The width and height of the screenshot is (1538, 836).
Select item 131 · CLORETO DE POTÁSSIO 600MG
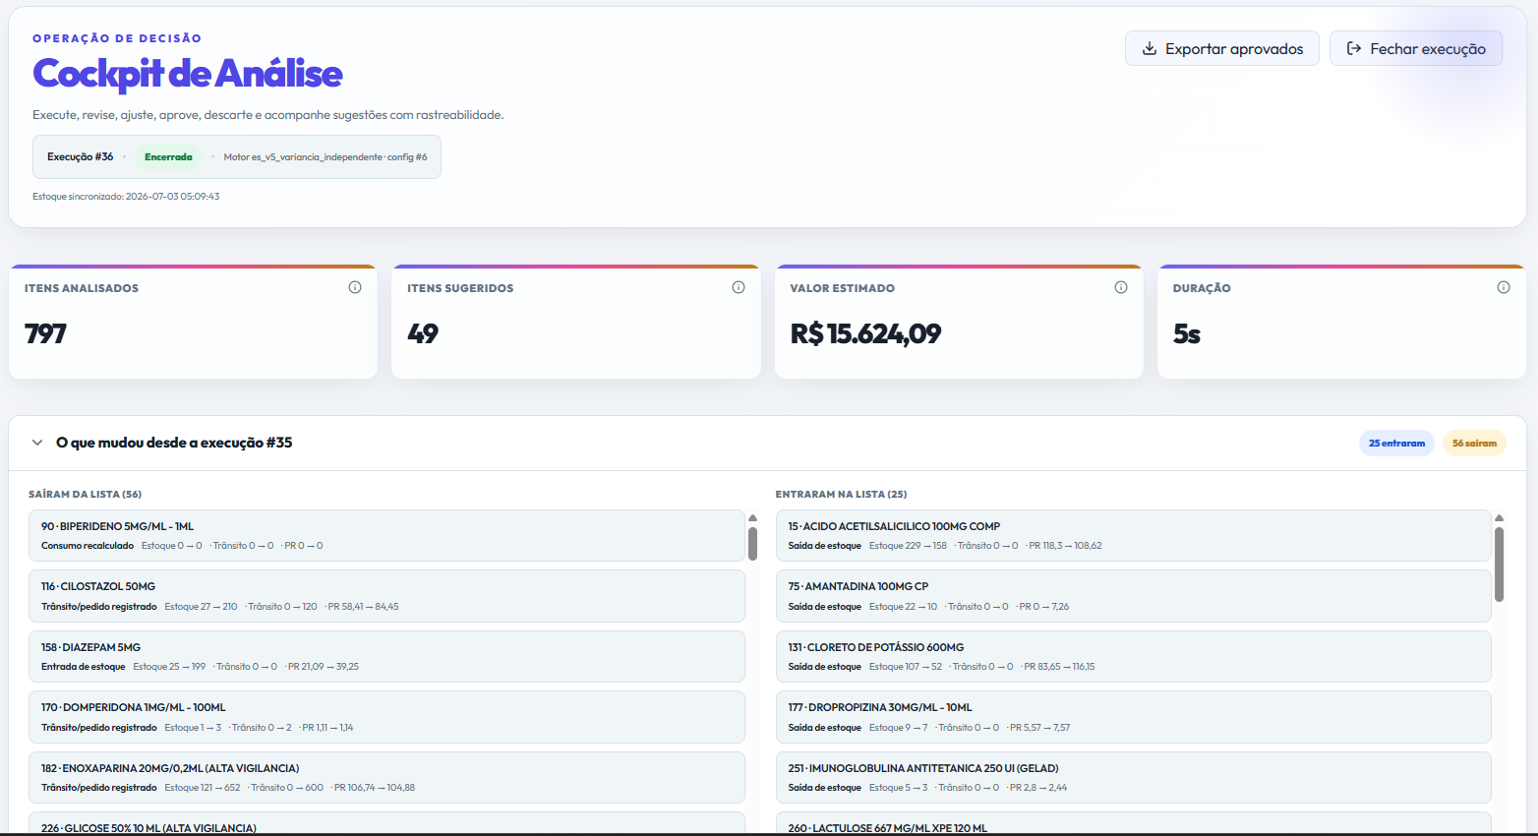point(1133,656)
